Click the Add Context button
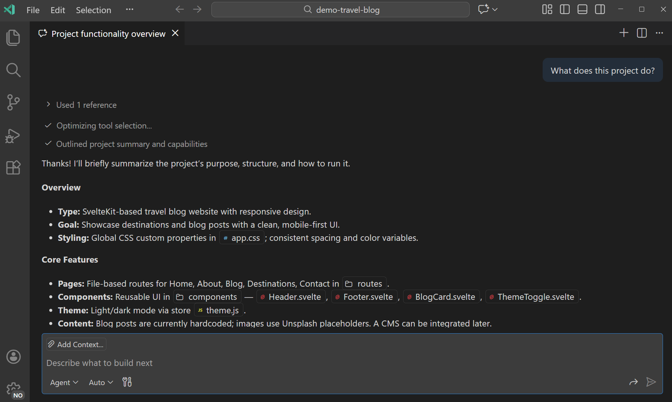 (x=76, y=344)
